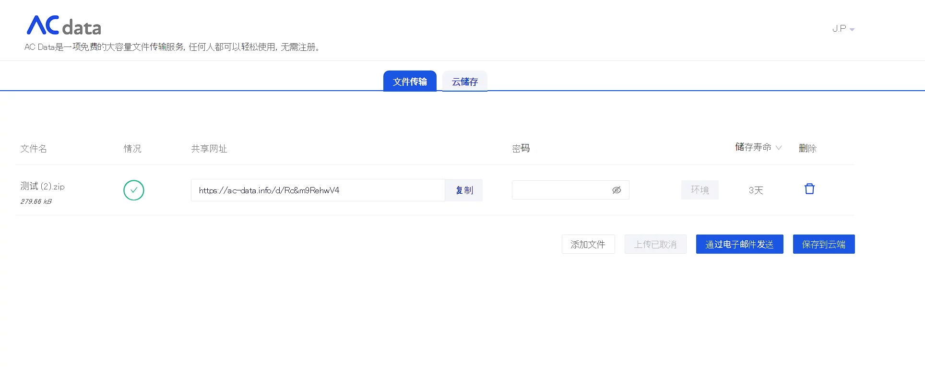This screenshot has height=376, width=925.
Task: Click the green checkmark status icon
Action: tap(134, 190)
